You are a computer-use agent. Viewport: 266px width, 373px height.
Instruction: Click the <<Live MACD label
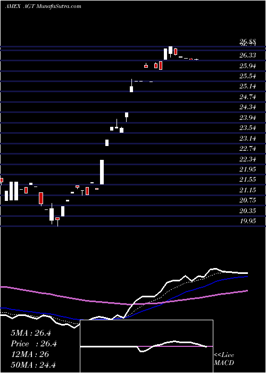(224, 359)
